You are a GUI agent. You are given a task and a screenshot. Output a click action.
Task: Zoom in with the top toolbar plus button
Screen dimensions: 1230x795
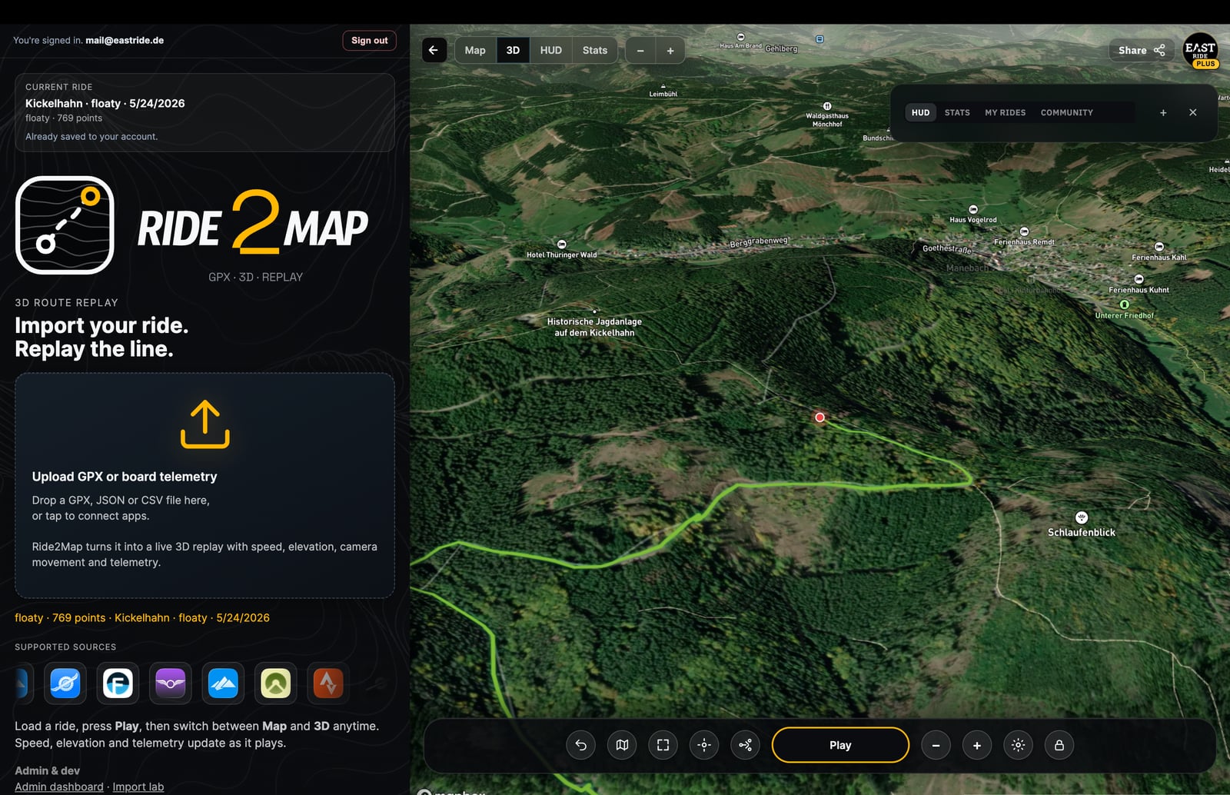[x=670, y=51]
